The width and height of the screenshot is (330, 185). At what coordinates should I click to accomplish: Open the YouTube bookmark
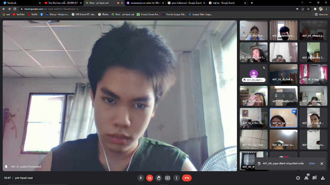(x=18, y=14)
